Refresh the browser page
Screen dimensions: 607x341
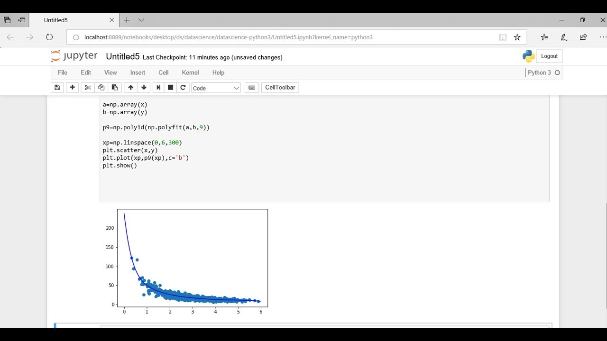[49, 37]
